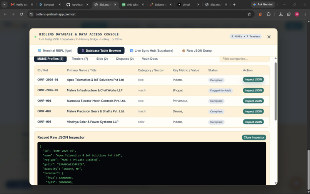310x194 pixels.
Task: Open the Disputes (2) table
Action: (x=125, y=59)
